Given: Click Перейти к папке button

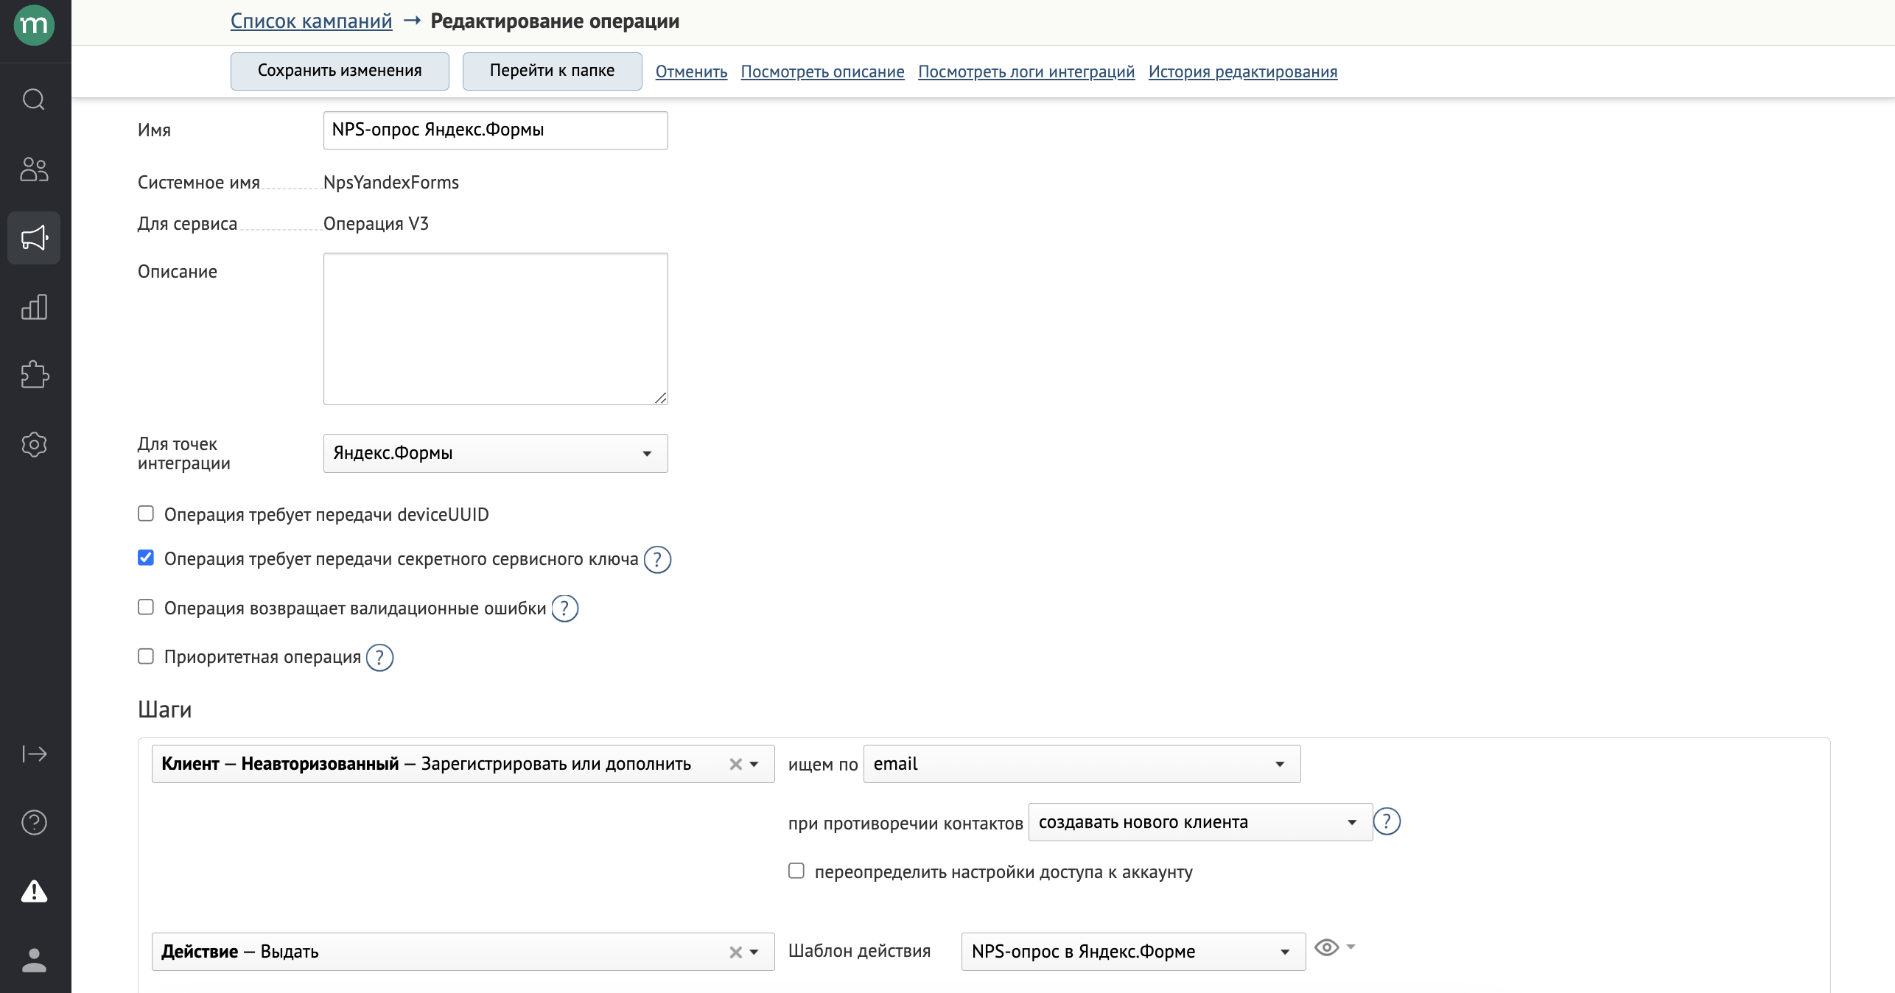Looking at the screenshot, I should coord(552,71).
